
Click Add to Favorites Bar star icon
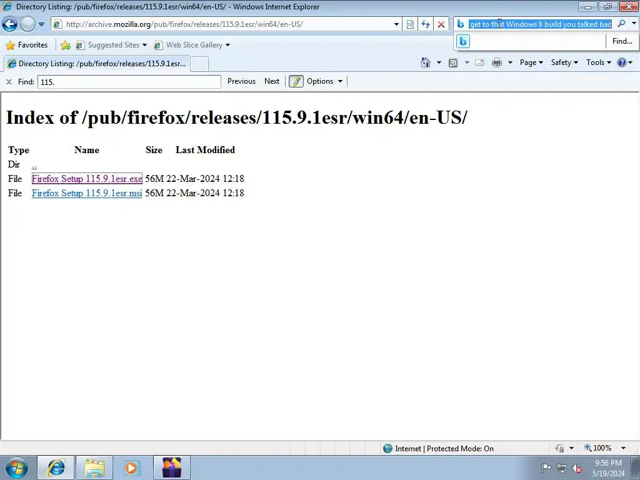coord(65,45)
